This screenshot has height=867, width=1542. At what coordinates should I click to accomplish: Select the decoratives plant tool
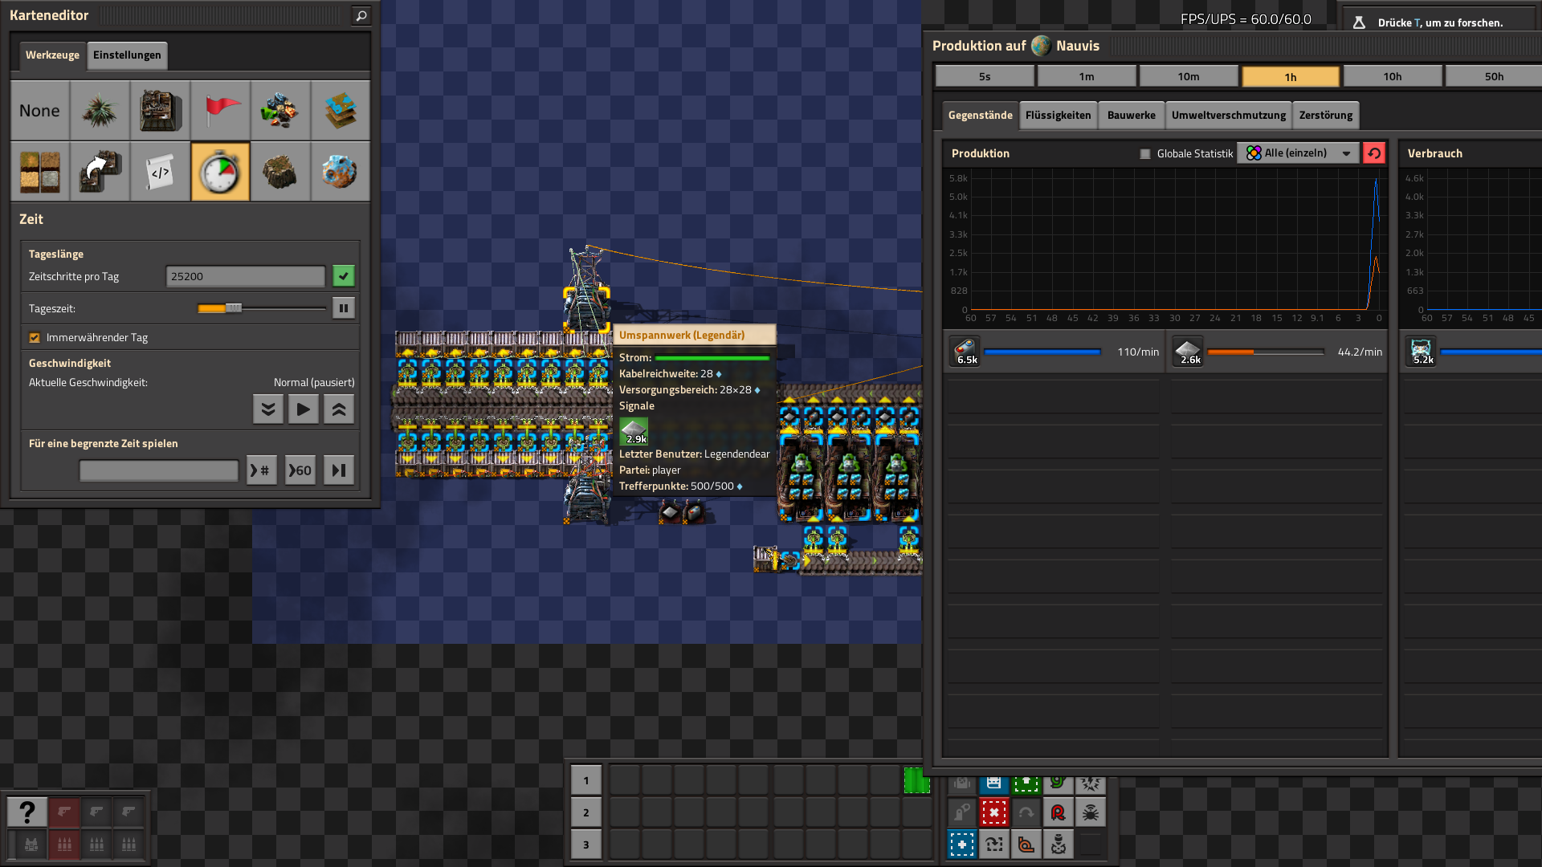tap(100, 111)
